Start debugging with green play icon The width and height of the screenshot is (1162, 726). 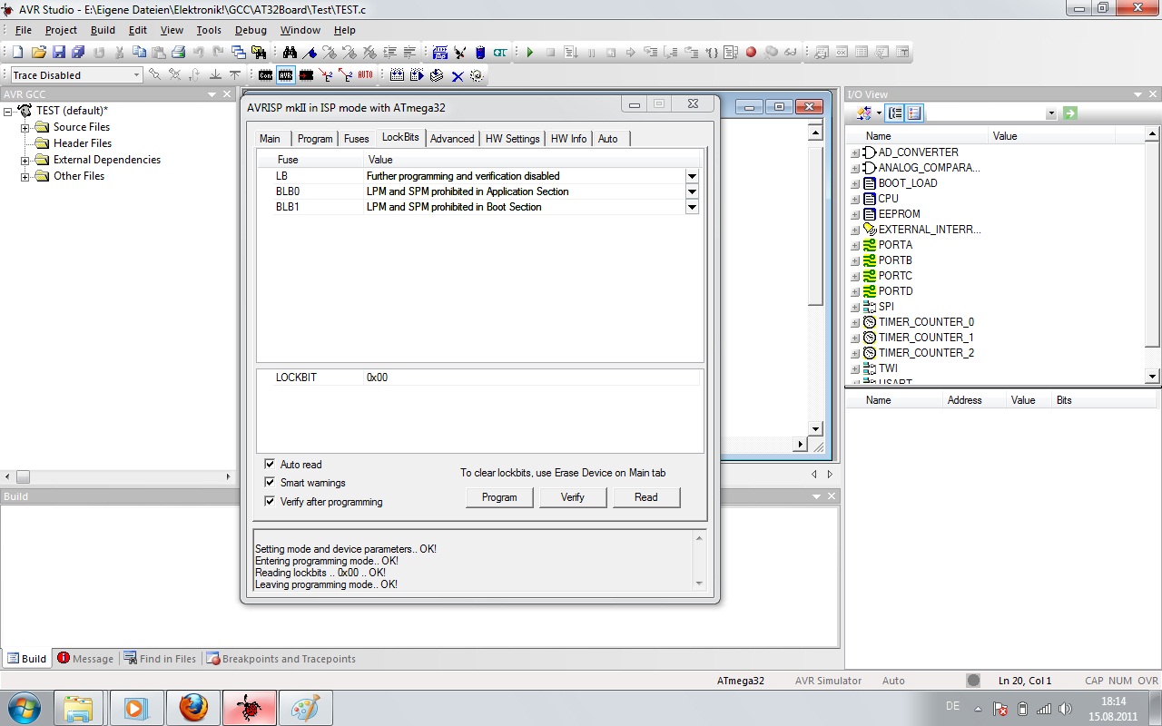530,53
